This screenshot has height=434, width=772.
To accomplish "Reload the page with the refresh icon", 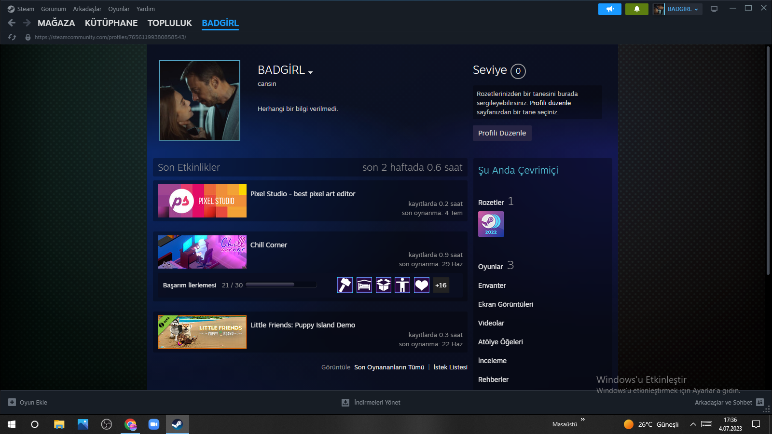I will [12, 37].
